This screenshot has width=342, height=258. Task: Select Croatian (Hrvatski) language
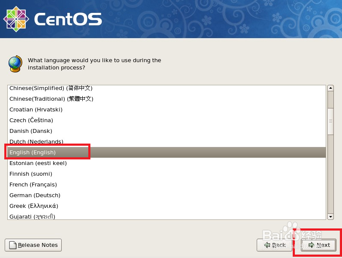(167, 109)
